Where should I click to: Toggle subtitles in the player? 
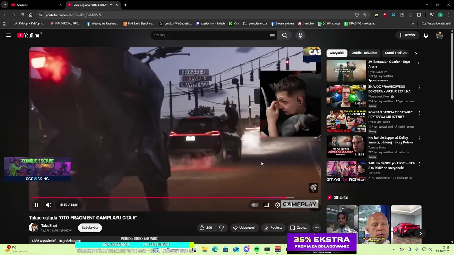click(x=266, y=205)
